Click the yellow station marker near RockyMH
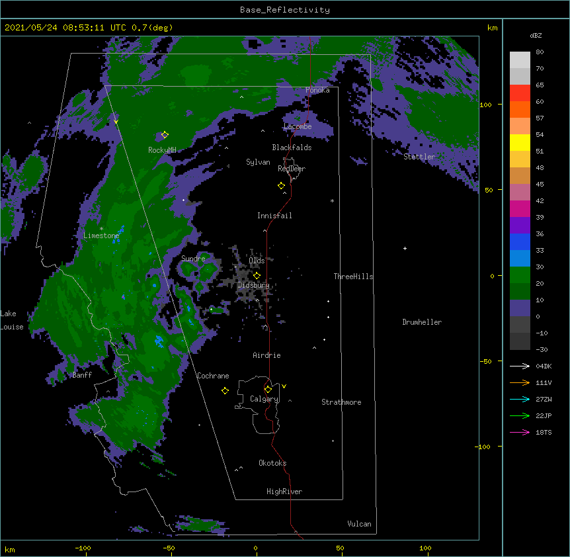The image size is (570, 557). pyautogui.click(x=165, y=135)
